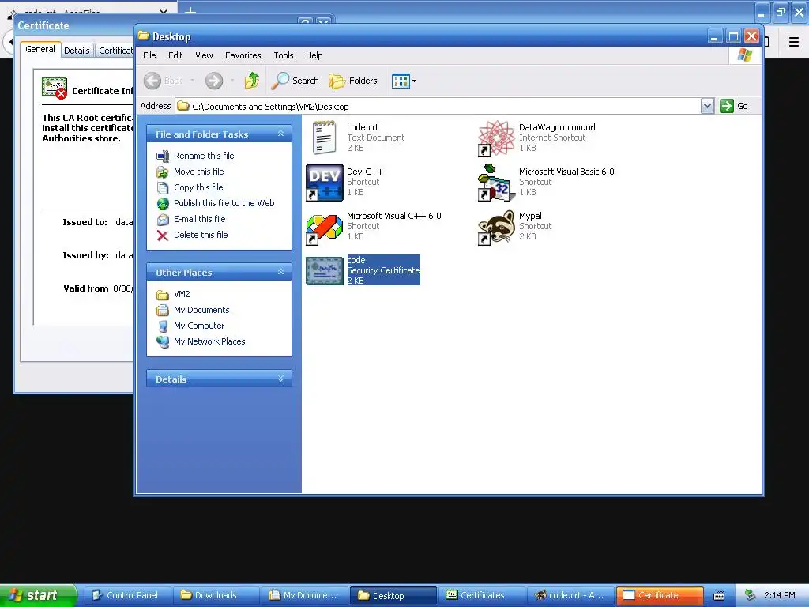Go up one folder level
Viewport: 809px width, 607px height.
[x=252, y=81]
